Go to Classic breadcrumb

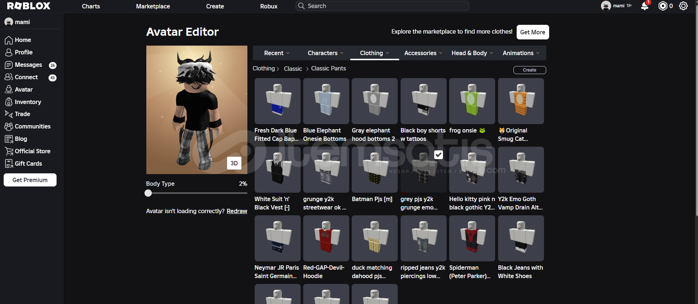[293, 69]
